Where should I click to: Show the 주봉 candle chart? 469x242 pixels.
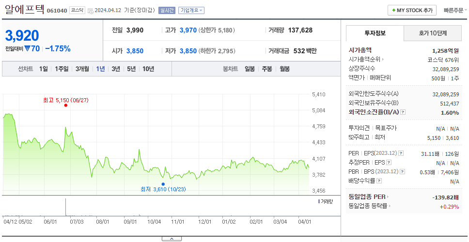[267, 69]
